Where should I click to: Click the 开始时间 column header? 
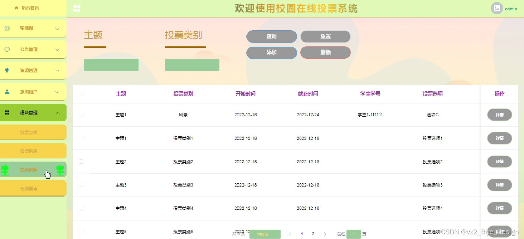click(246, 94)
